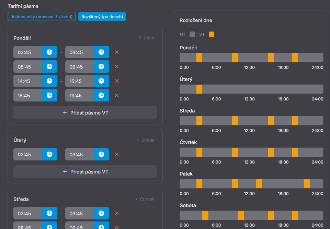Open clock picker for Tuesday 03:45 end time

click(x=101, y=155)
